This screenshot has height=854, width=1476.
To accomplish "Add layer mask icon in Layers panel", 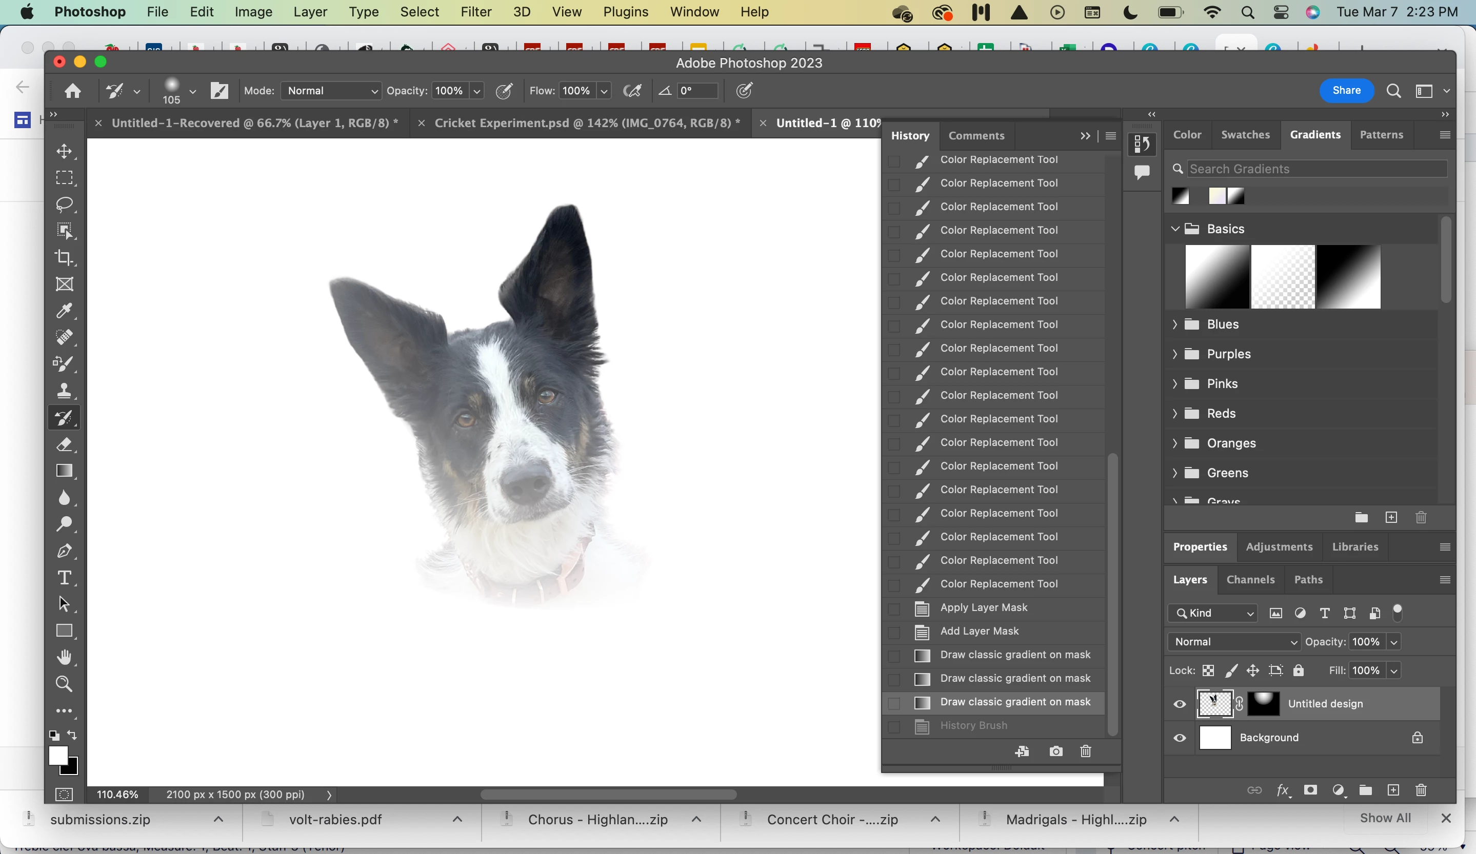I will (x=1310, y=790).
